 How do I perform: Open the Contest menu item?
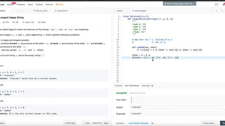pyautogui.click(x=39, y=5)
